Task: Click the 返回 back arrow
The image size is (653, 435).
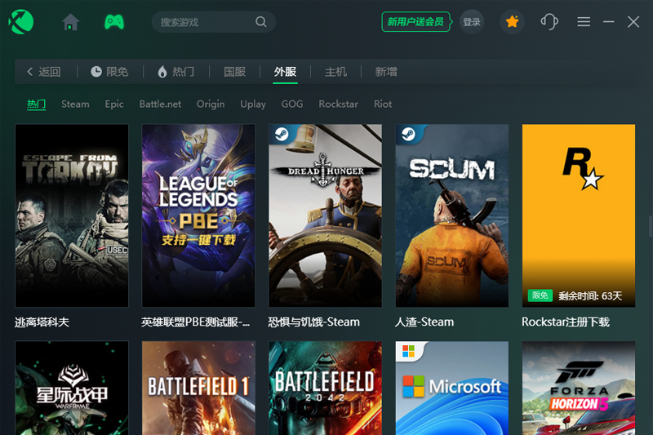Action: click(x=44, y=72)
